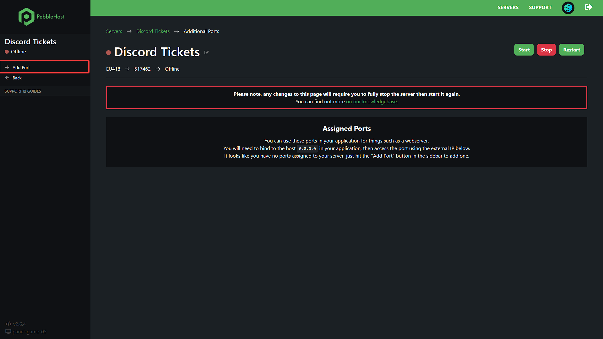Click the PebbleHost logo

point(41,17)
